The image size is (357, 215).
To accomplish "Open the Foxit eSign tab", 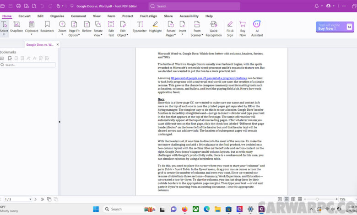I will point(148,16).
